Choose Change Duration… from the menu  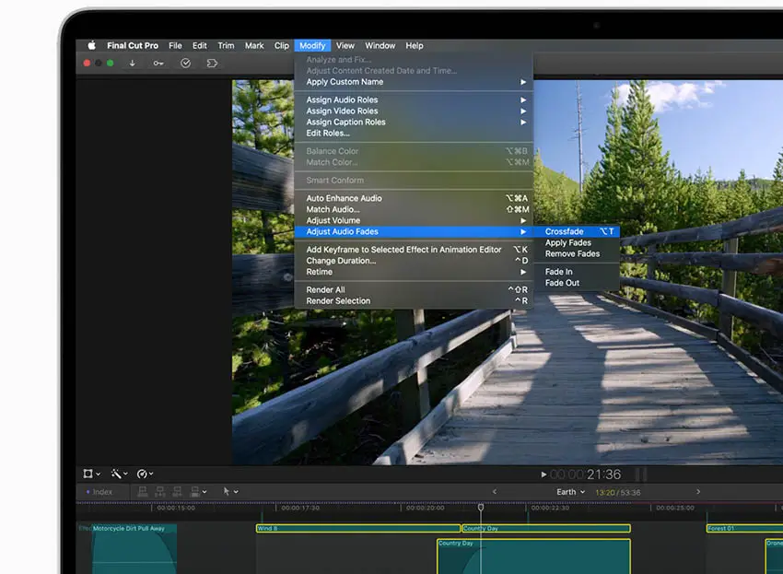pos(414,261)
